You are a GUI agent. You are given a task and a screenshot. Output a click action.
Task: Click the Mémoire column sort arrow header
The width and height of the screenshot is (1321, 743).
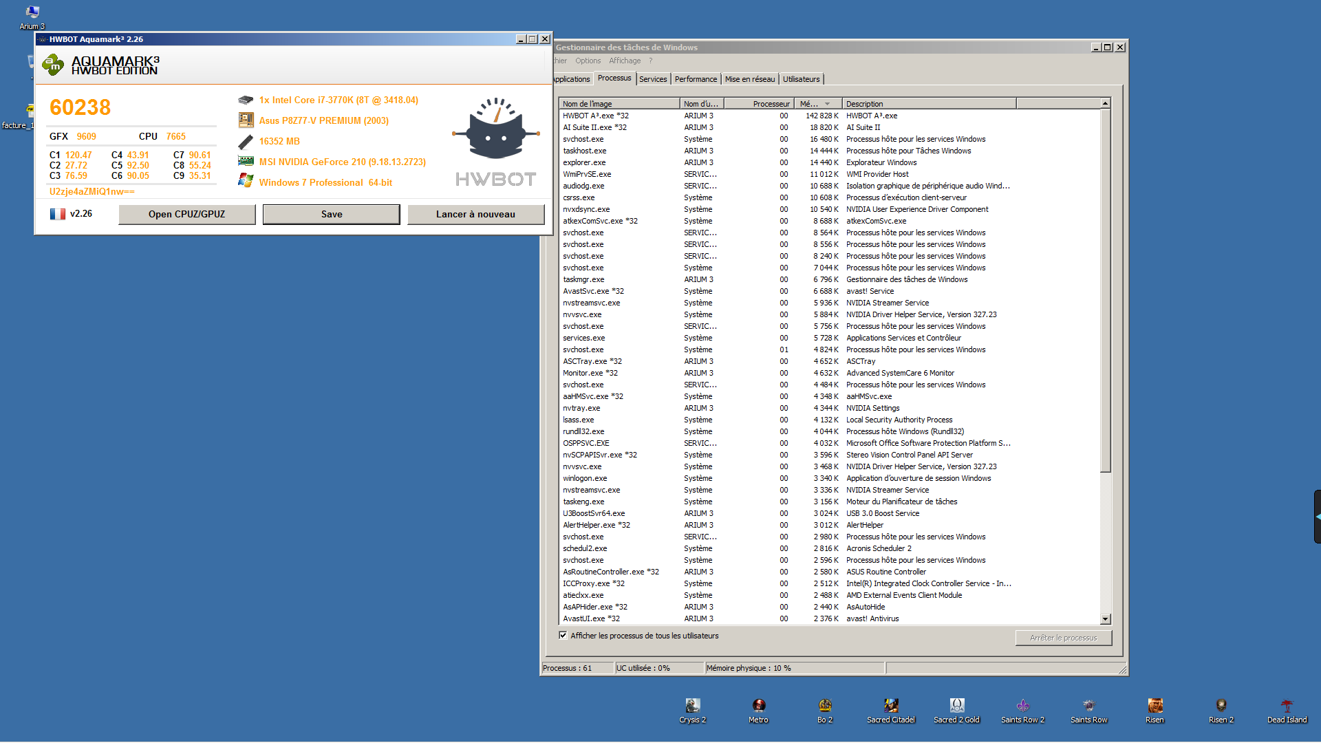click(817, 104)
